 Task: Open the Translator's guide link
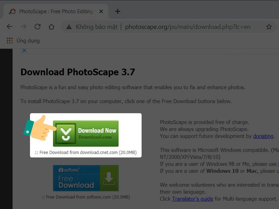193,199
